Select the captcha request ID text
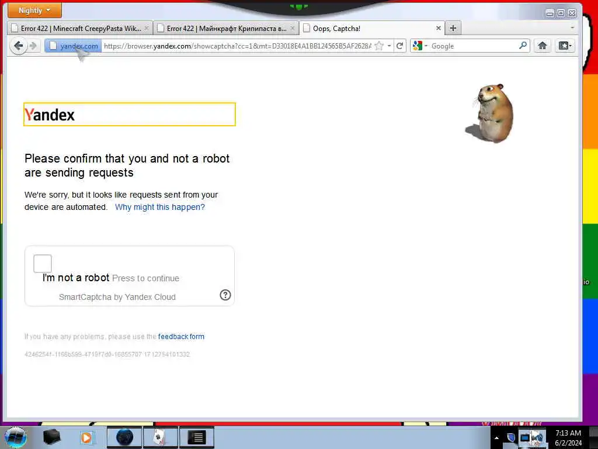 (x=107, y=354)
